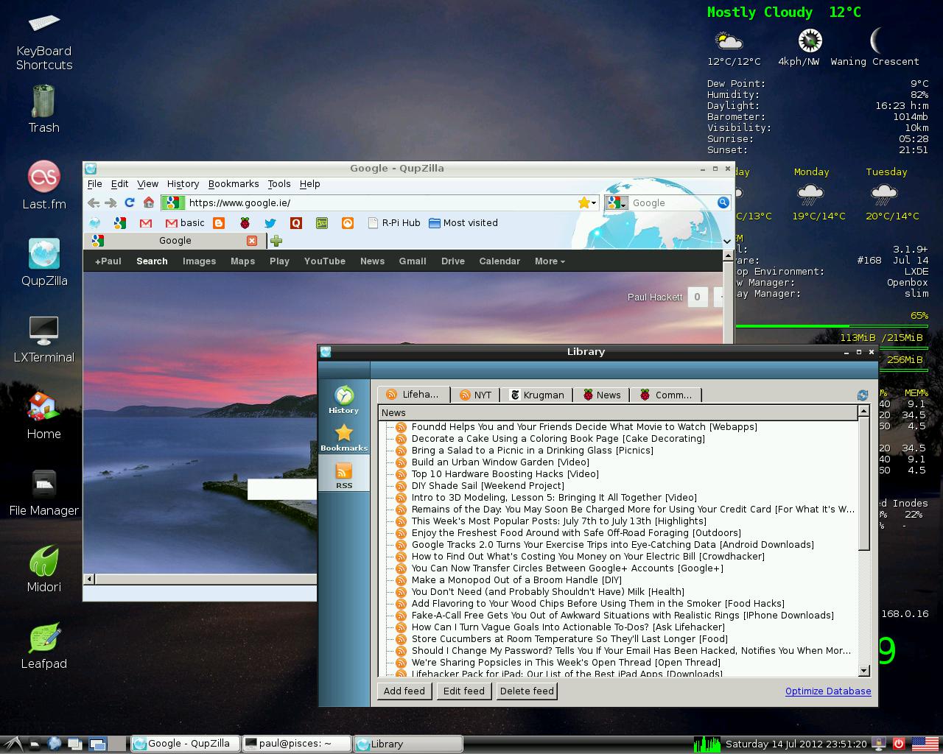
Task: Open LXTerminal desktop shortcut
Action: (x=44, y=339)
